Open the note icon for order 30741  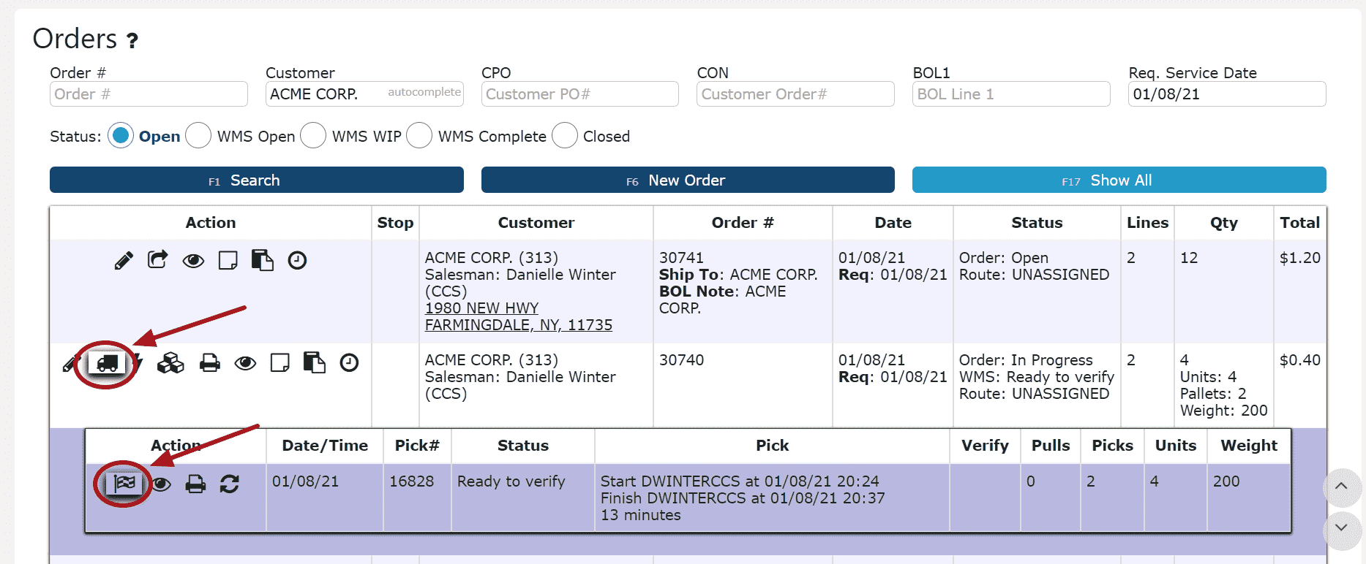(x=228, y=261)
